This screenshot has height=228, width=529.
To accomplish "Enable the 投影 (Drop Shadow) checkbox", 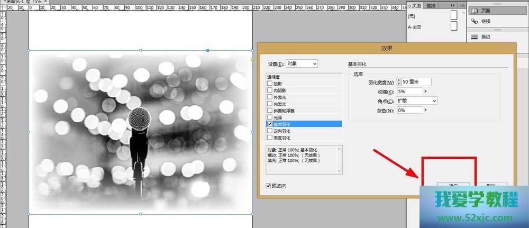I will coord(270,84).
